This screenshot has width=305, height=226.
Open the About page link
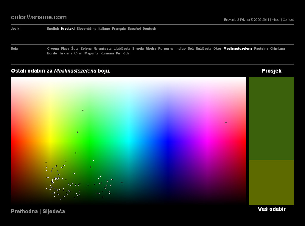tap(276, 20)
